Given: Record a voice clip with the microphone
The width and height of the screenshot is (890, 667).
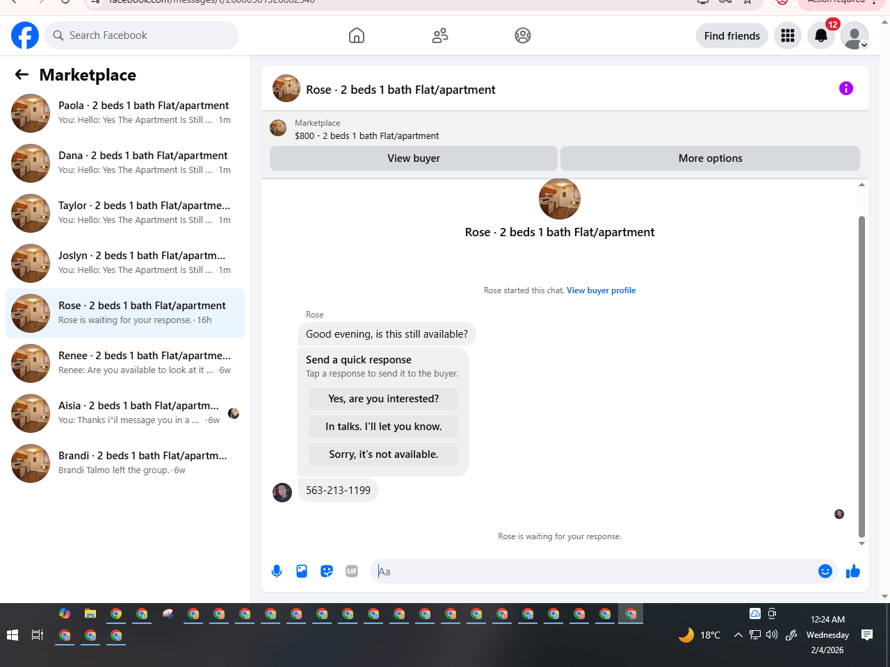Looking at the screenshot, I should click(277, 571).
